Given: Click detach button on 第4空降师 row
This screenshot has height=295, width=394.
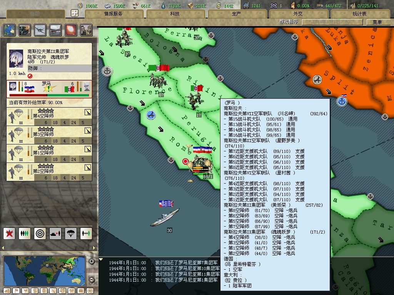Looking at the screenshot, I should (88, 113).
